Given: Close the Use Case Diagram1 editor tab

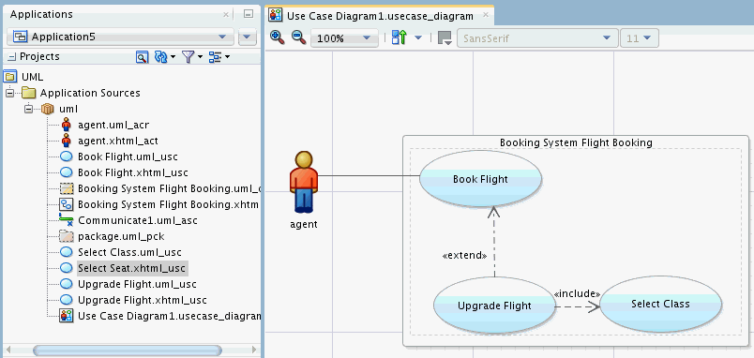Looking at the screenshot, I should coord(486,15).
